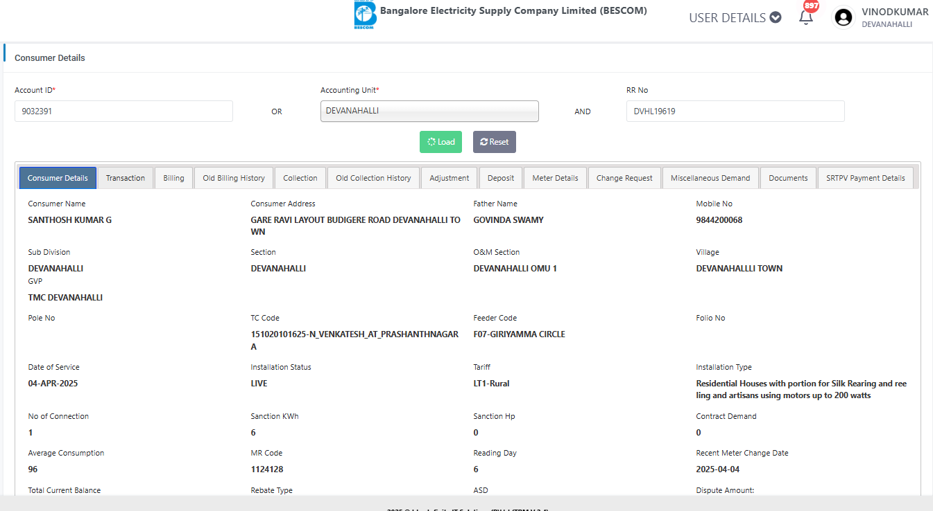The width and height of the screenshot is (933, 511).
Task: Switch to the Transaction tab
Action: [x=126, y=178]
